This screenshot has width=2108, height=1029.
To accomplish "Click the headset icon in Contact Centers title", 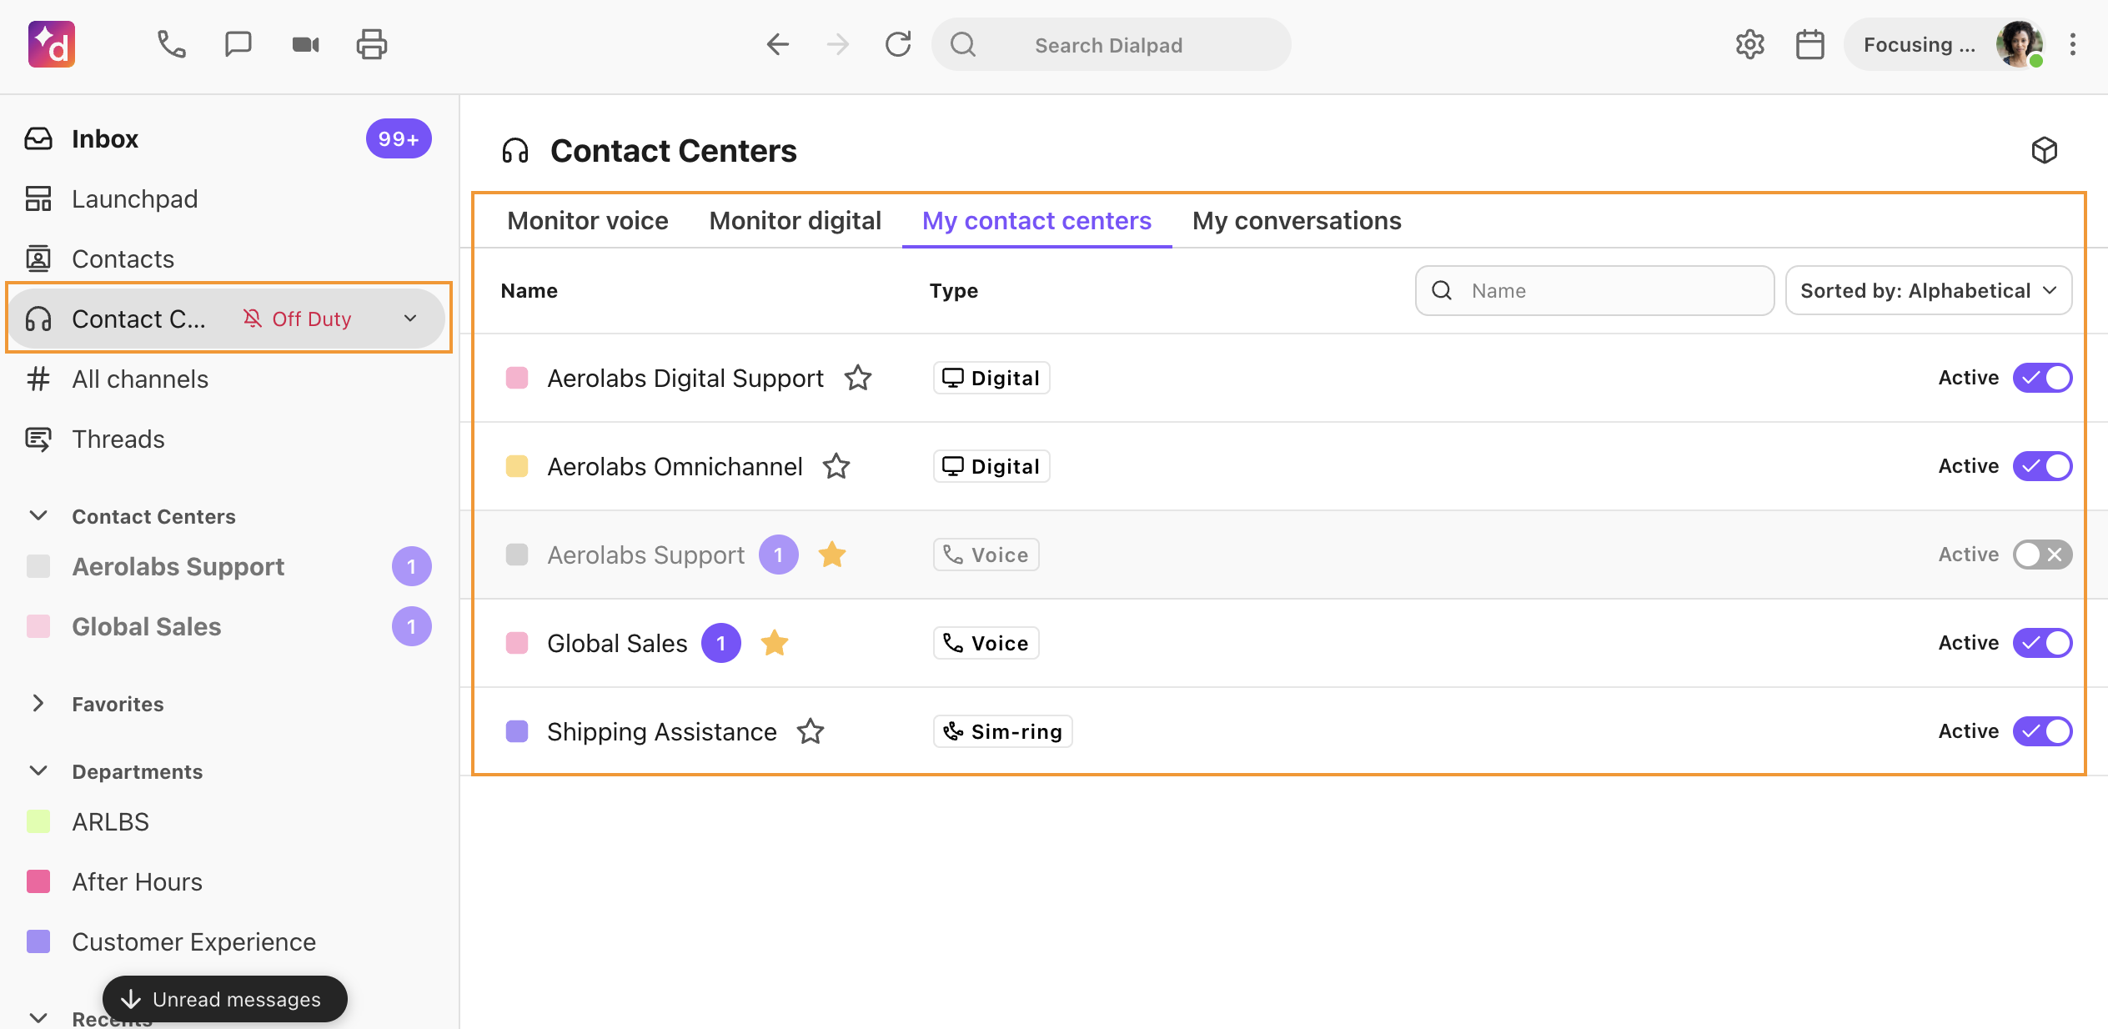I will point(515,151).
